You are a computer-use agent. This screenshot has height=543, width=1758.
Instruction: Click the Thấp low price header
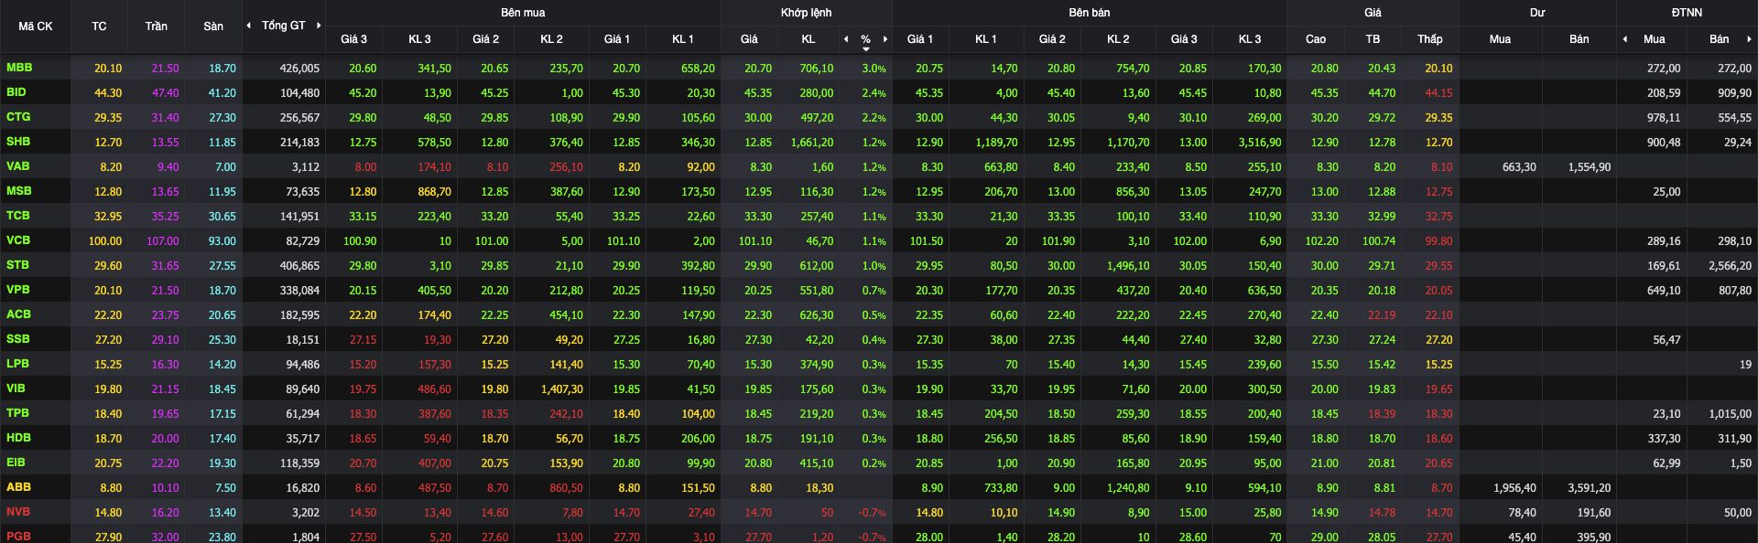(1430, 39)
